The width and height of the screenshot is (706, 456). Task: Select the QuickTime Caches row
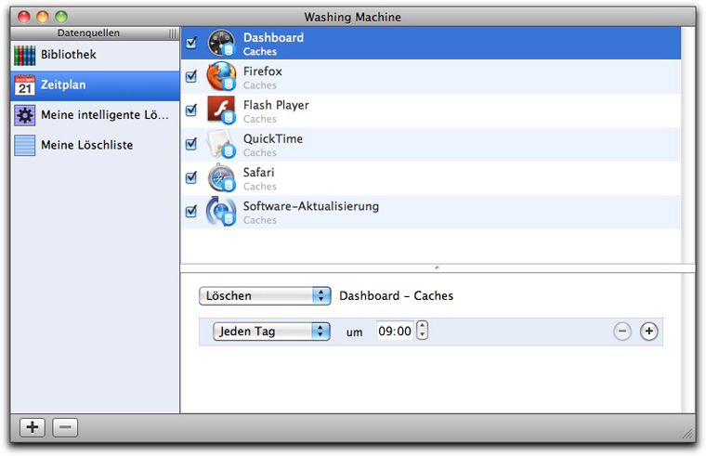click(431, 145)
